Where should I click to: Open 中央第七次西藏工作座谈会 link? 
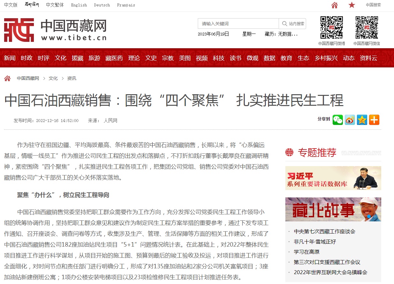tap(325, 231)
